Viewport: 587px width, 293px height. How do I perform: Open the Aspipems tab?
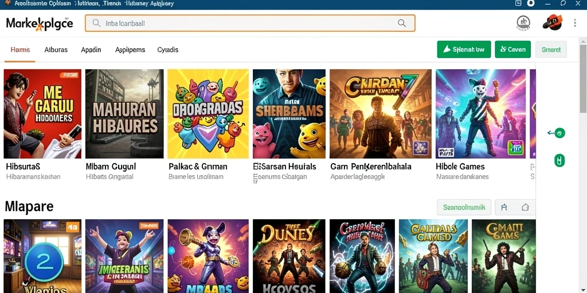(x=130, y=50)
